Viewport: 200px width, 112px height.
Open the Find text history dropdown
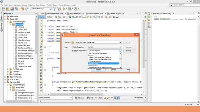pyautogui.click(x=71, y=98)
